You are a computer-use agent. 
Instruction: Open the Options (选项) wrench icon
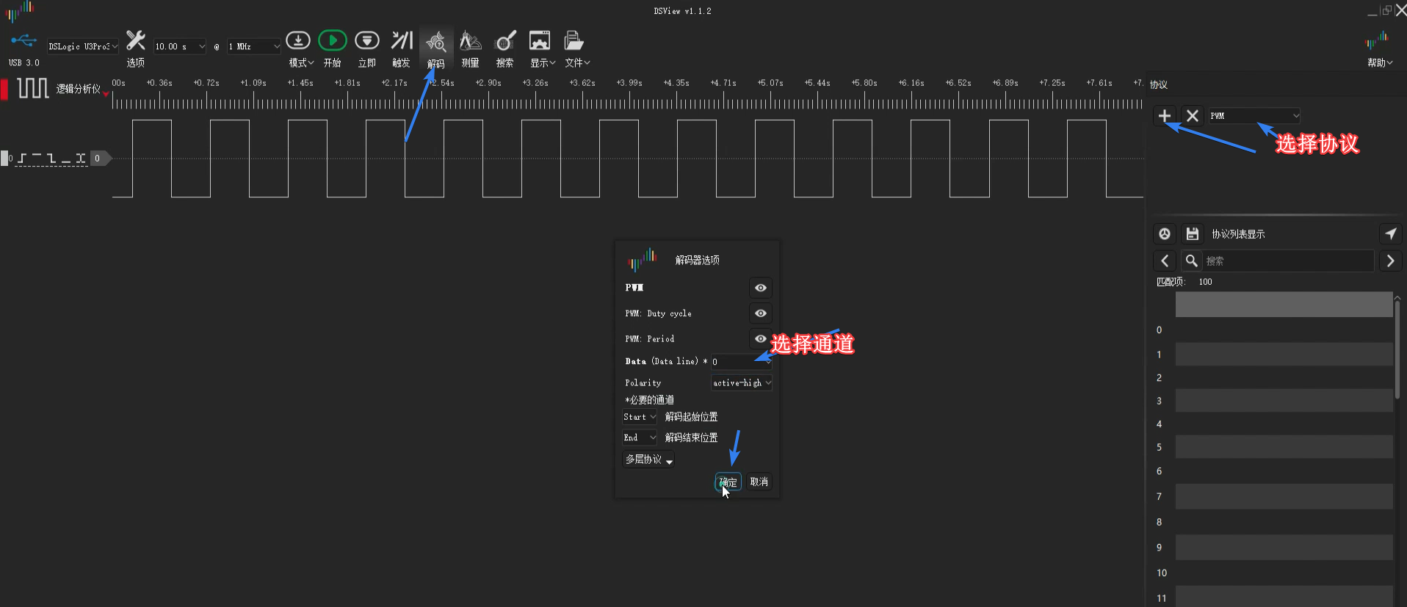[x=136, y=41]
